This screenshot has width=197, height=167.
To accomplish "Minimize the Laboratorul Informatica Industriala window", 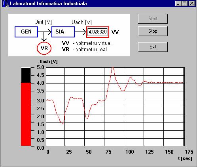I will (178, 4).
